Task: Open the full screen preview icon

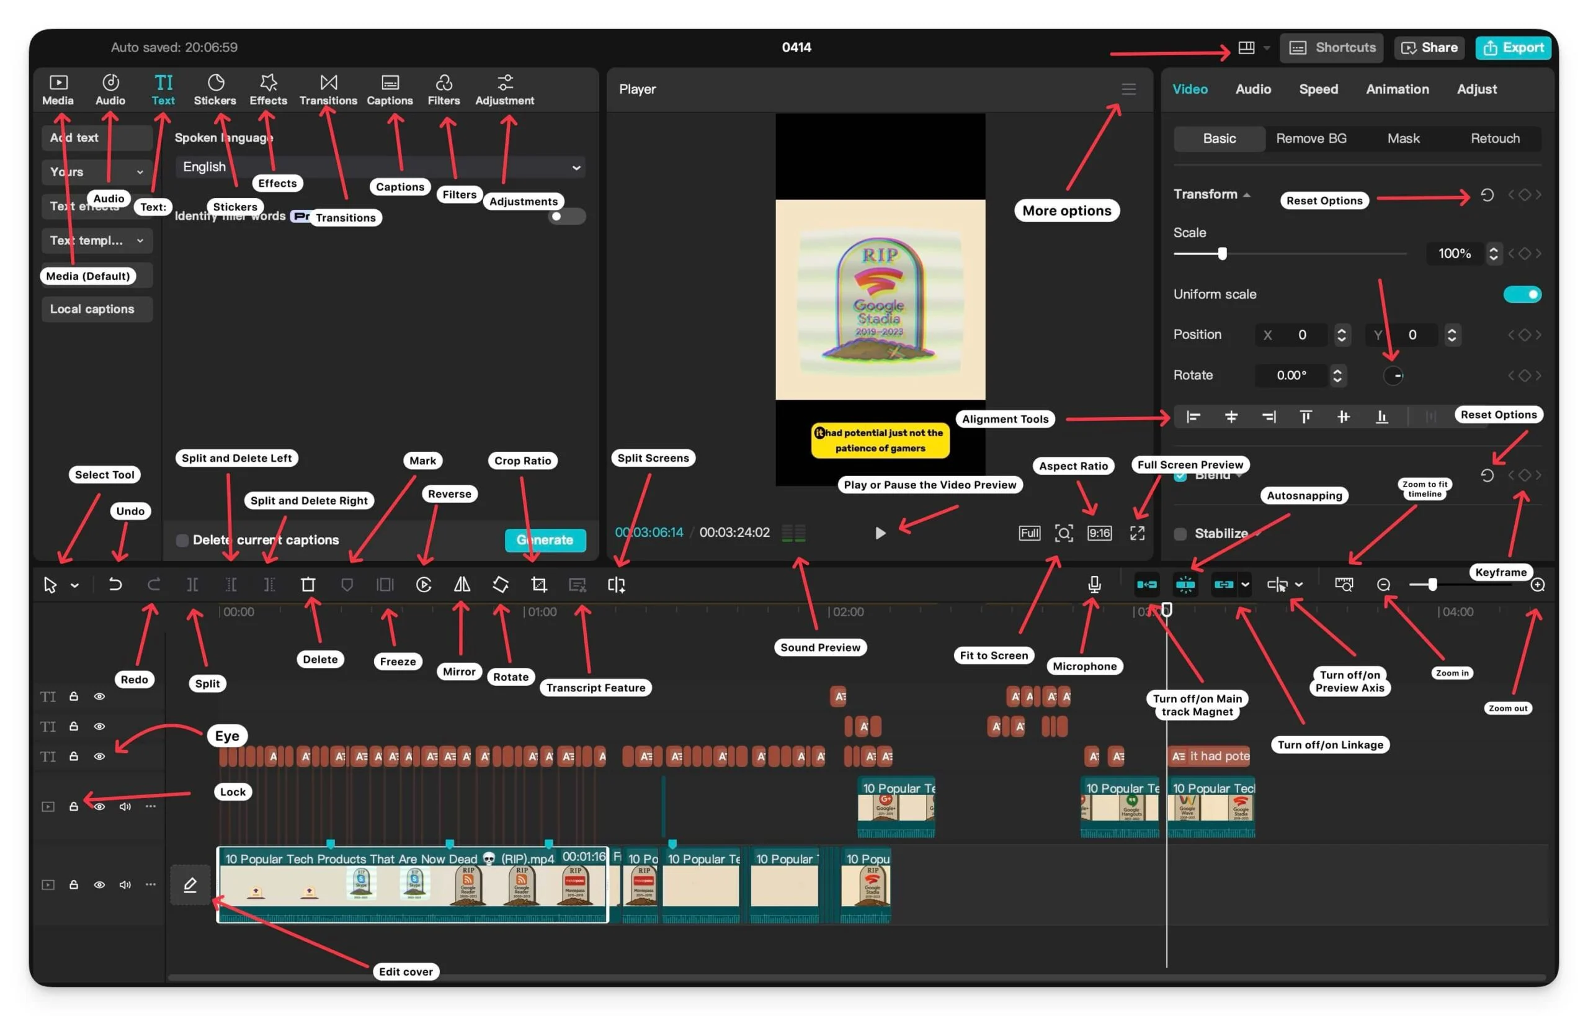Action: tap(1137, 533)
